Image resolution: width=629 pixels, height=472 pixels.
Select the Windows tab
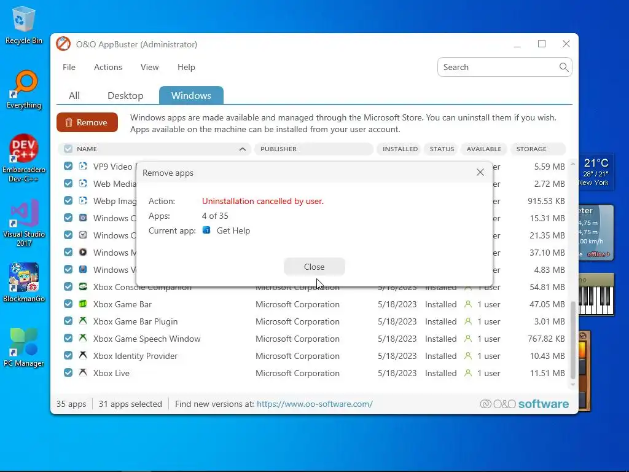tap(191, 95)
